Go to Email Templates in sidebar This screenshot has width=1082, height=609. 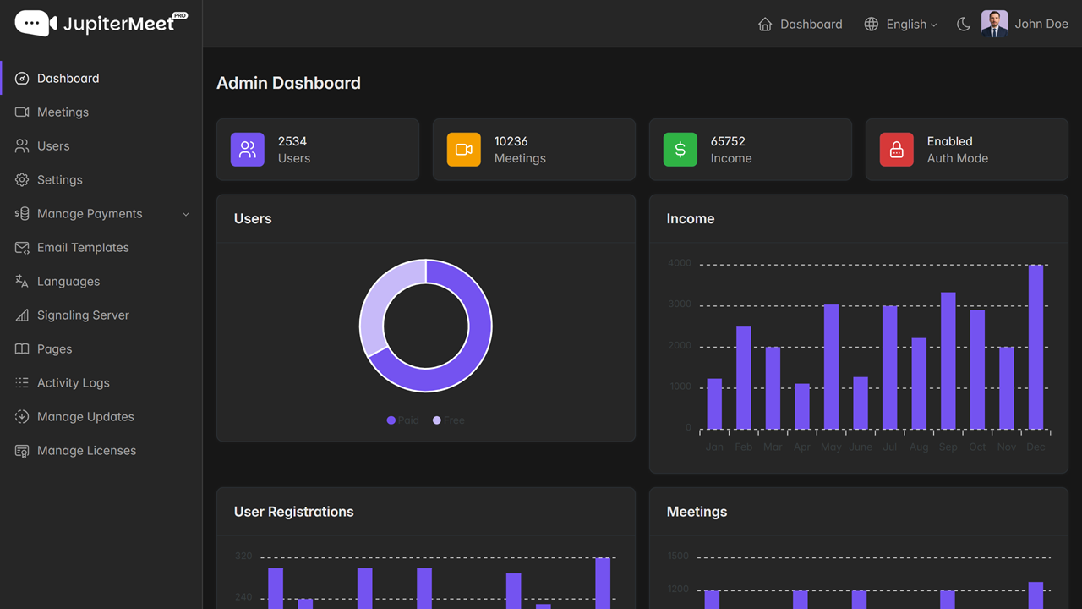click(x=83, y=248)
